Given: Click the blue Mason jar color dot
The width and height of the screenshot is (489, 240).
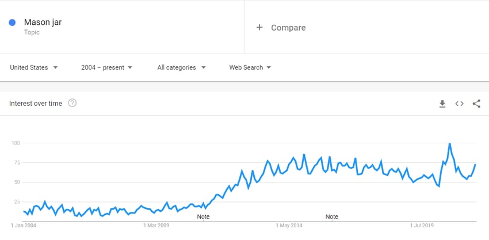Looking at the screenshot, I should pos(12,22).
